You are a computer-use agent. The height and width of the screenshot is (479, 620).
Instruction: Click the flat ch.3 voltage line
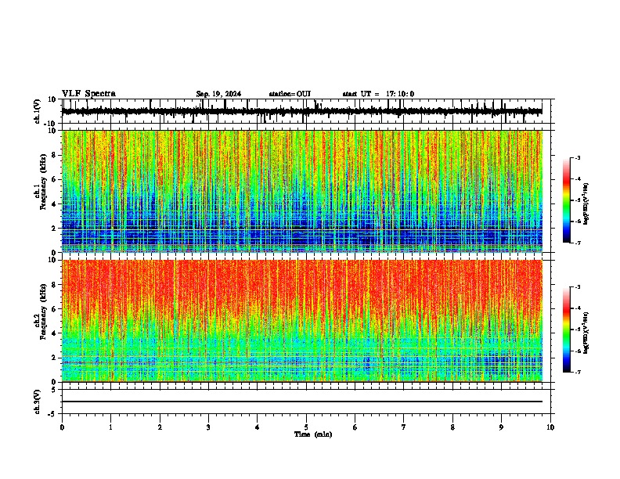click(x=302, y=402)
